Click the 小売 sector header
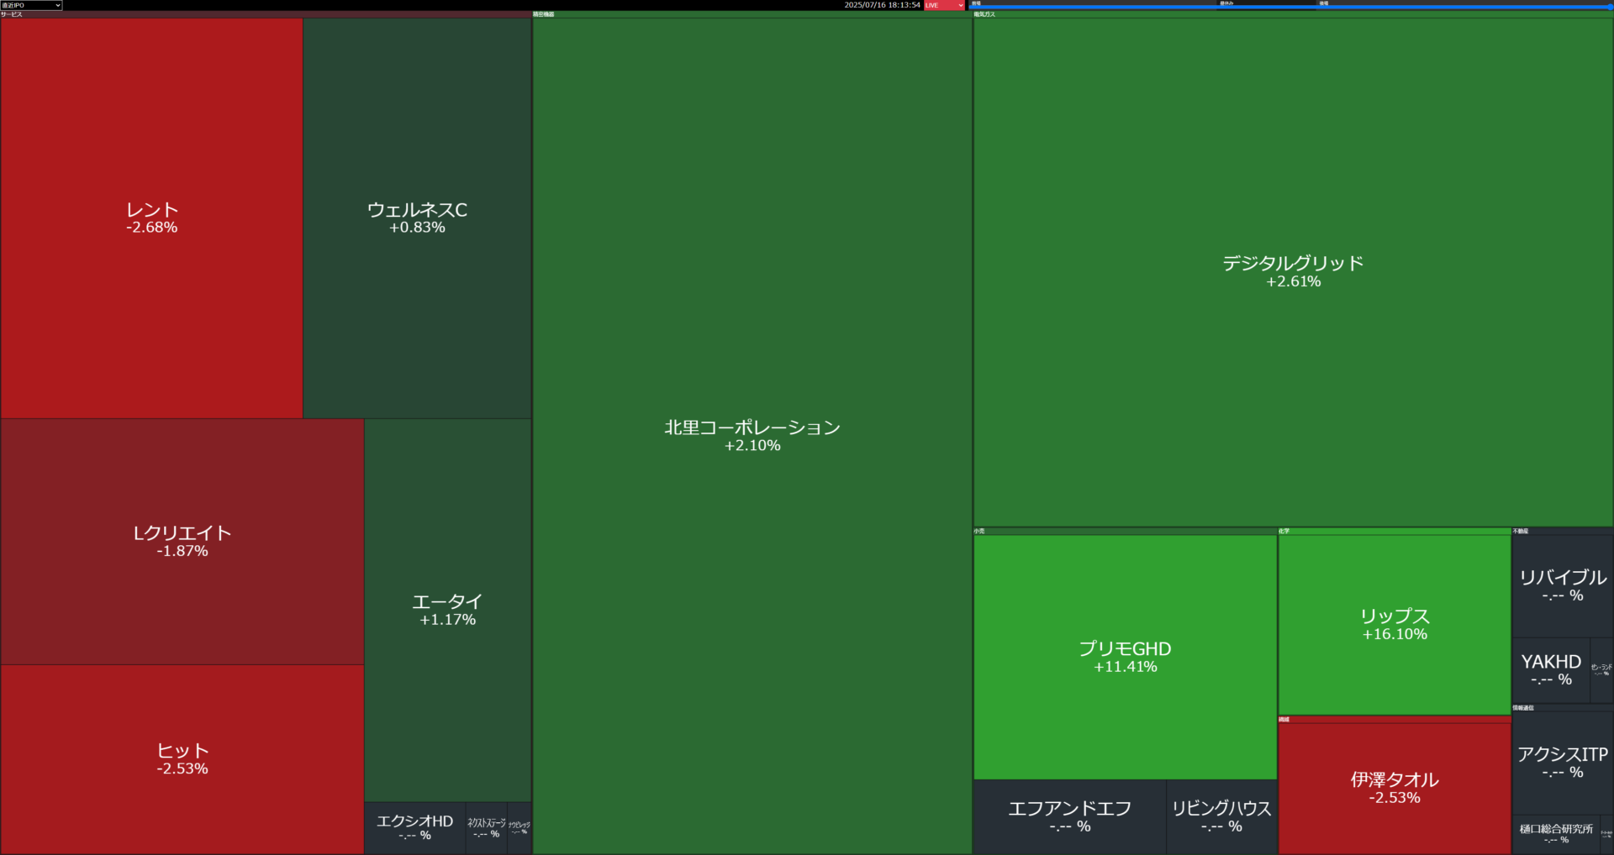Screen dimensions: 1614x855 1126,532
